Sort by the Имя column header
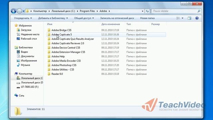The width and height of the screenshot is (213, 120). pos(50,24)
